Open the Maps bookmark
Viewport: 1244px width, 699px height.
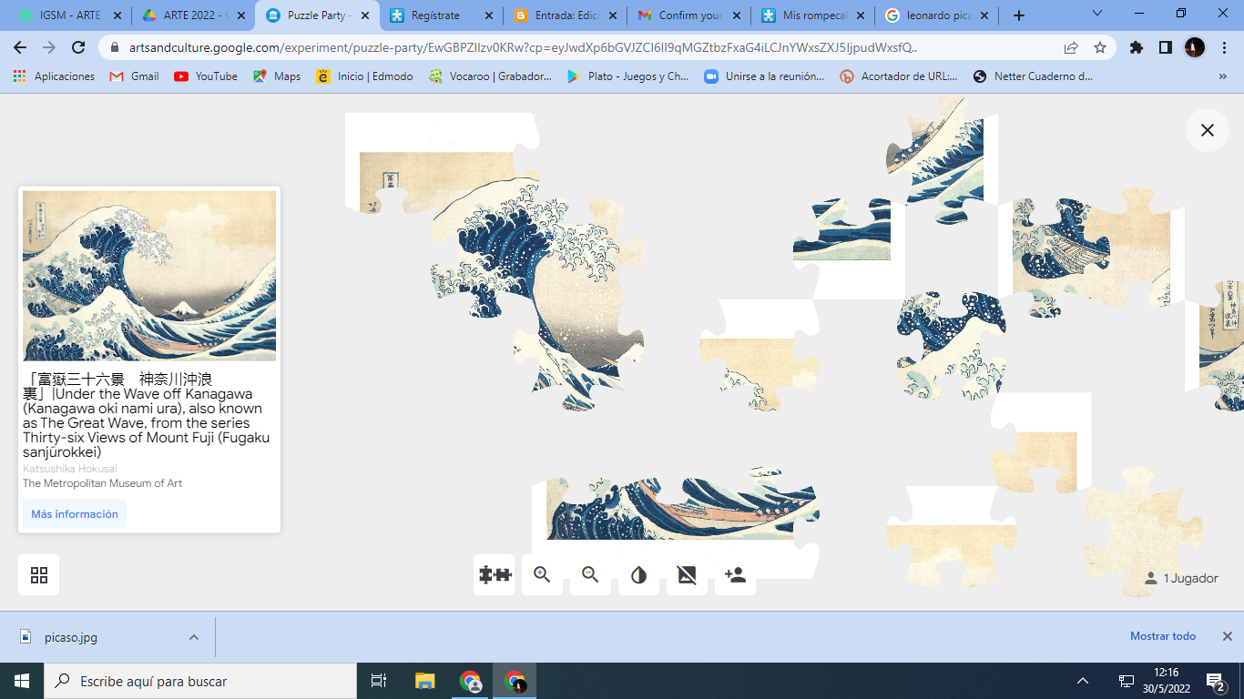[x=277, y=76]
